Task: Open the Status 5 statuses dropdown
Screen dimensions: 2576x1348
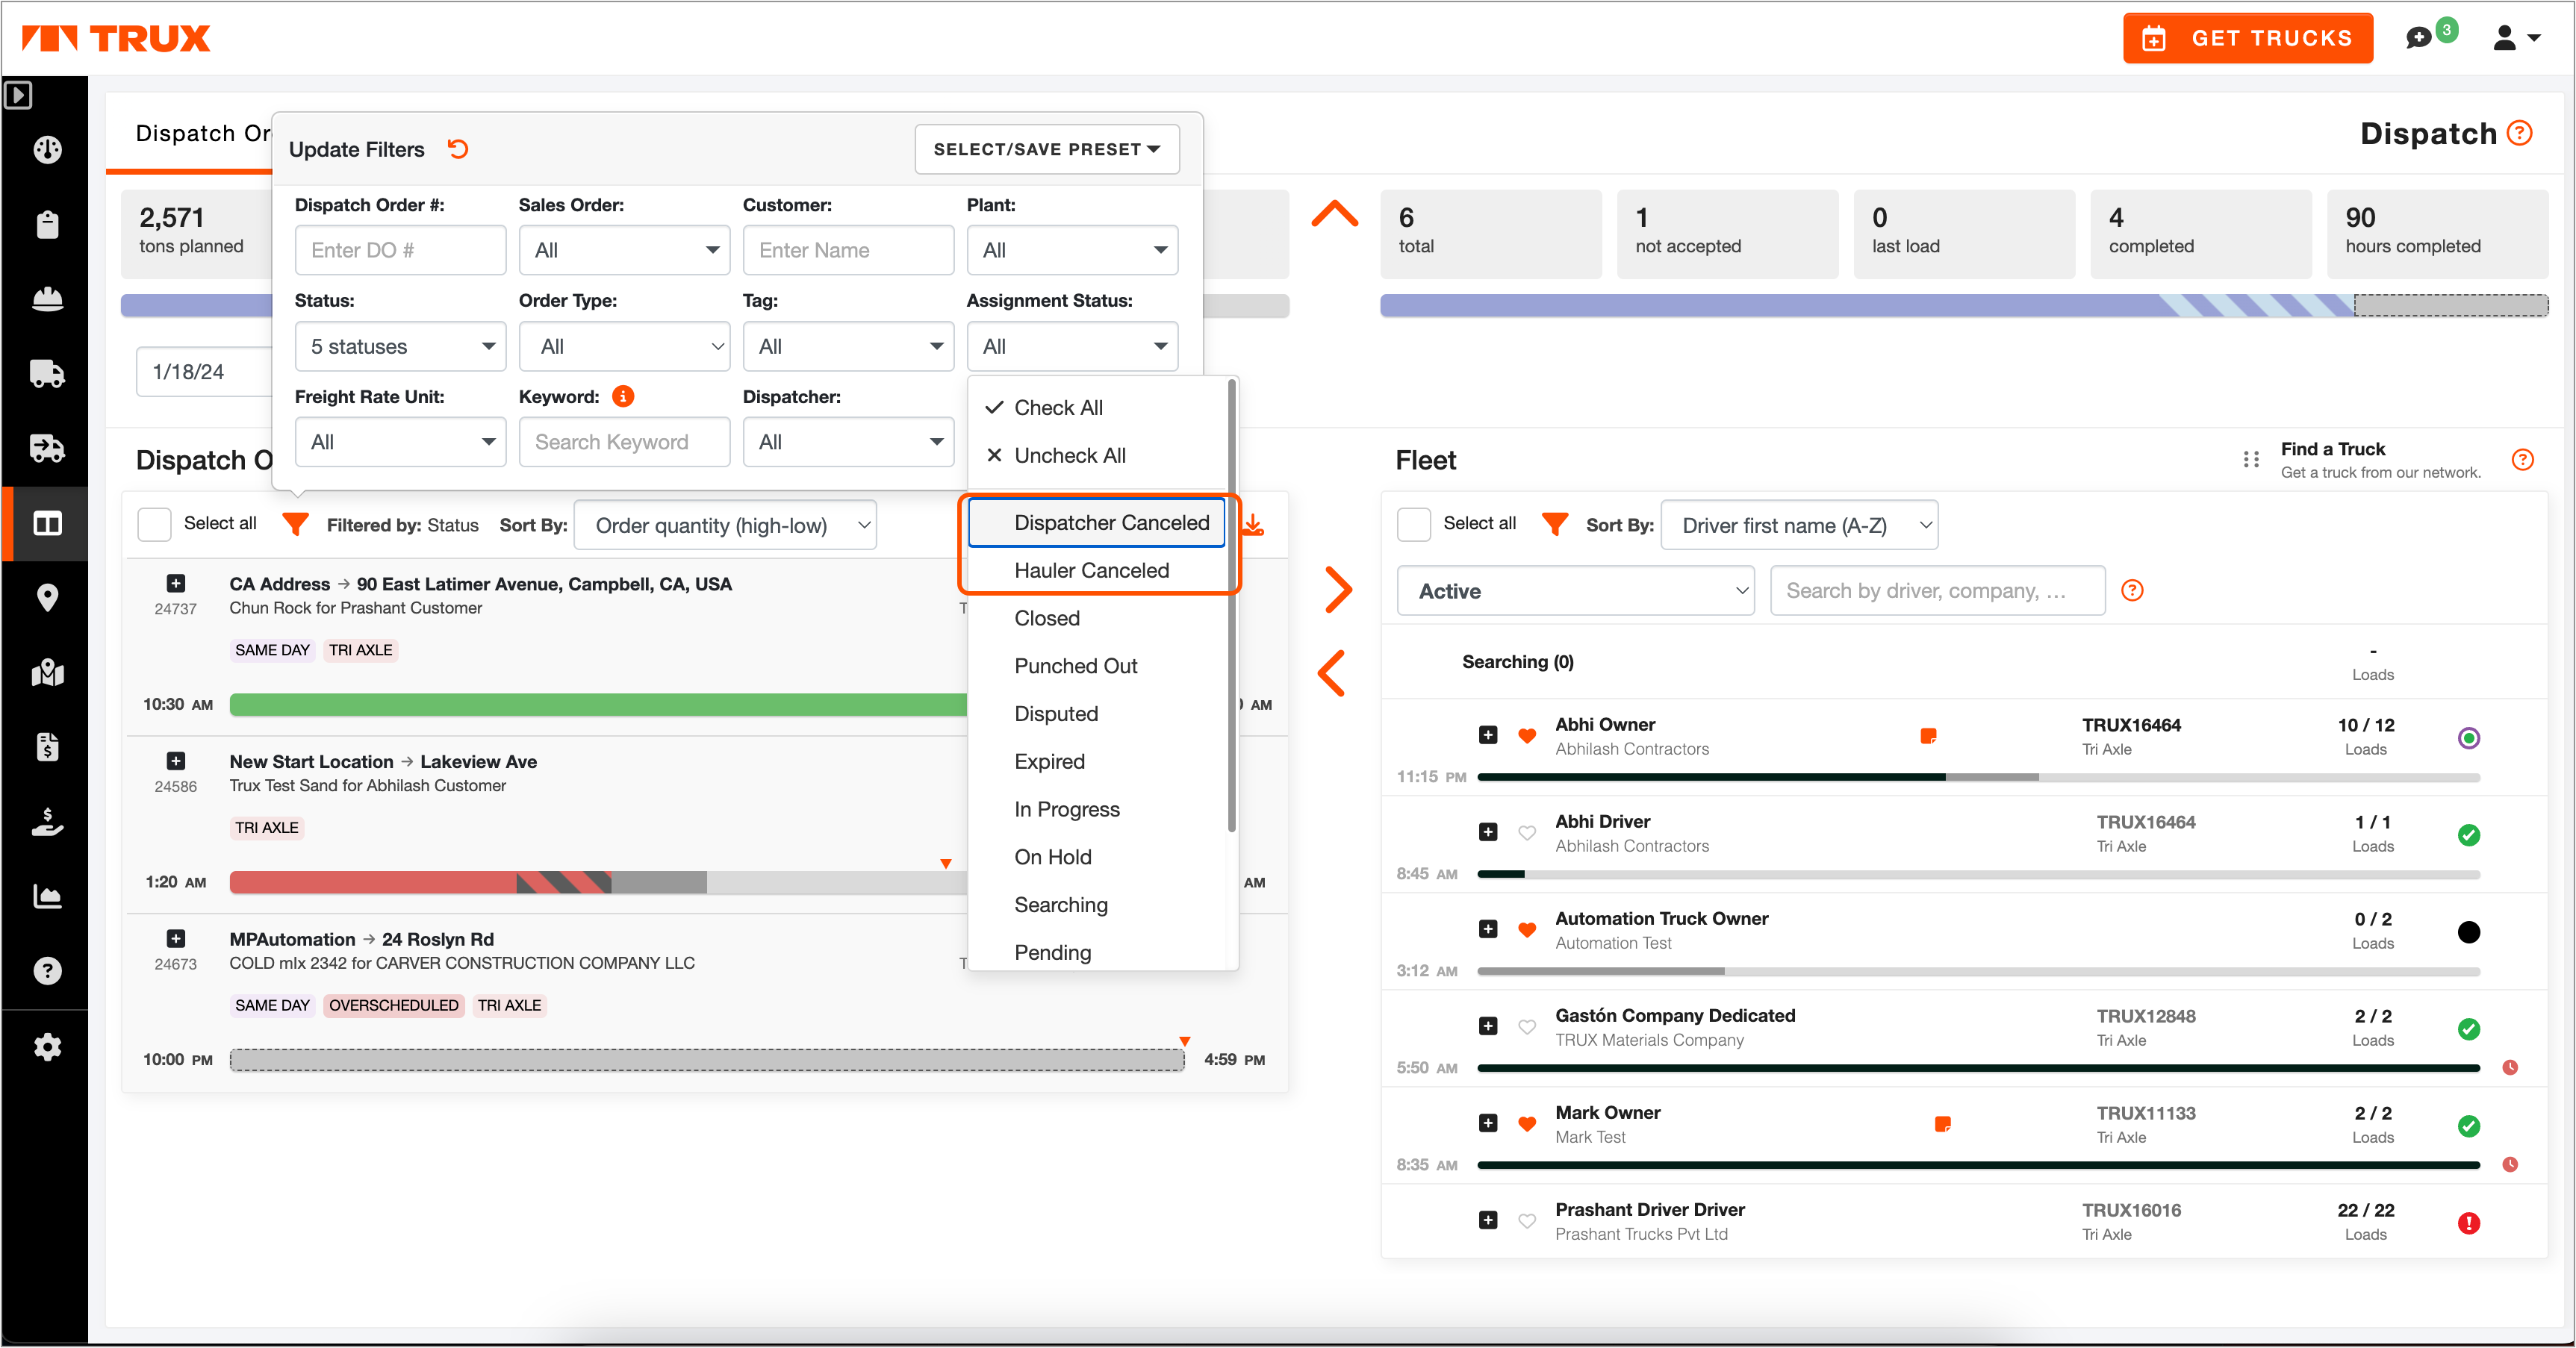Action: click(401, 346)
